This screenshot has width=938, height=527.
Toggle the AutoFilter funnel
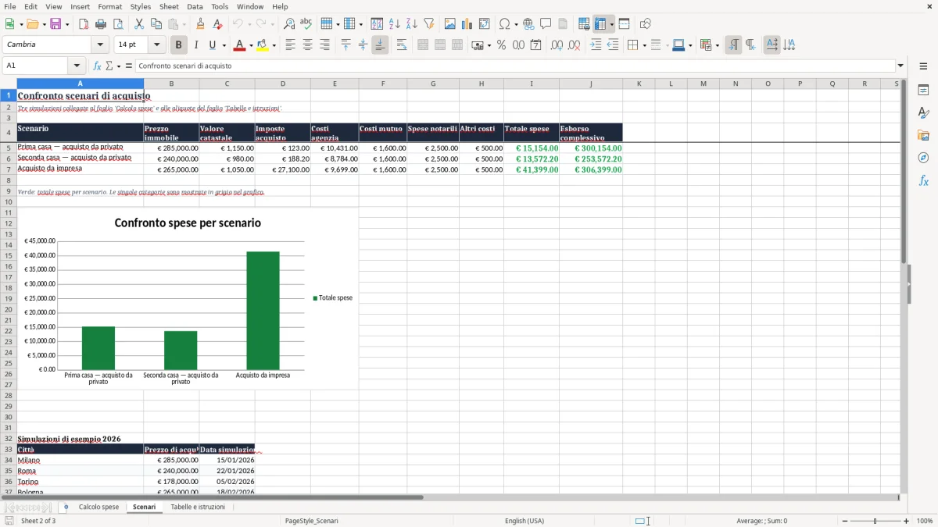(428, 24)
